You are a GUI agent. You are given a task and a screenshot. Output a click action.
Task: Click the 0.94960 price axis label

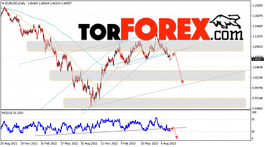click(257, 108)
